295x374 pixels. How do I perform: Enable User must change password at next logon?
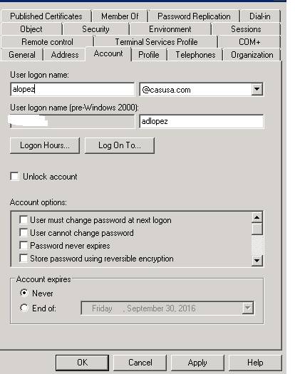click(24, 219)
